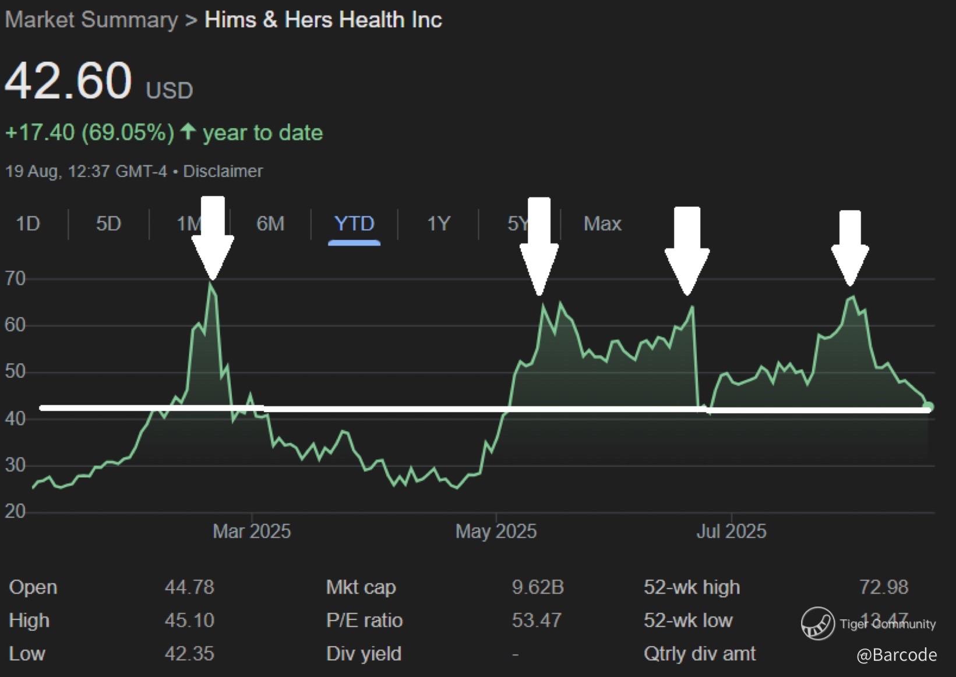Click the 19 Aug, 12:37 GMT-4 timestamp

coord(86,171)
